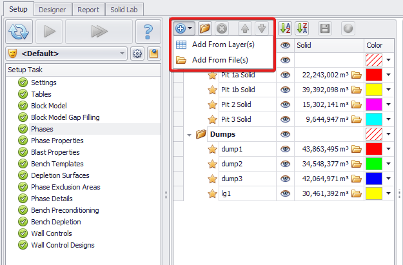403x265 pixels.
Task: Open help via question mark button
Action: click(148, 32)
